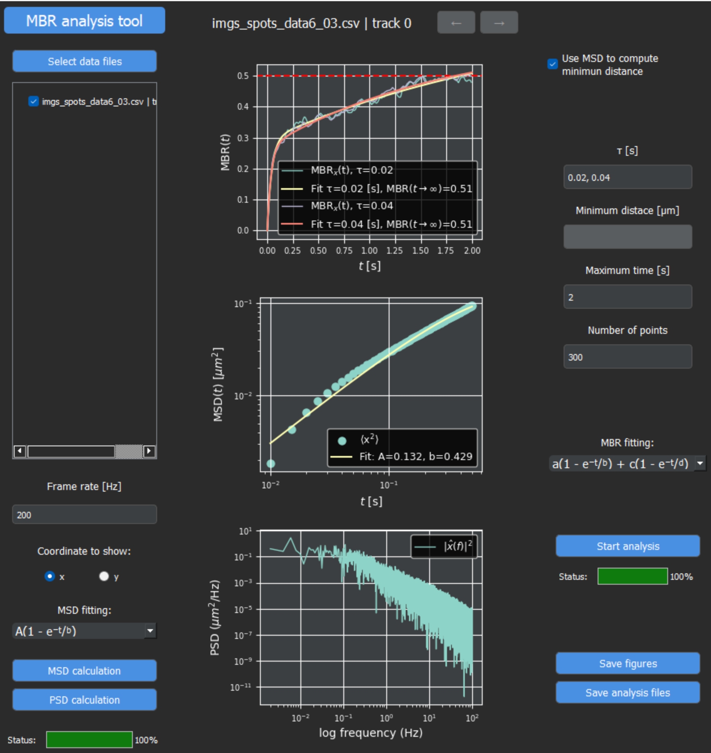Click the Minimum distance input field
Viewport: 711px width, 753px height.
click(628, 237)
